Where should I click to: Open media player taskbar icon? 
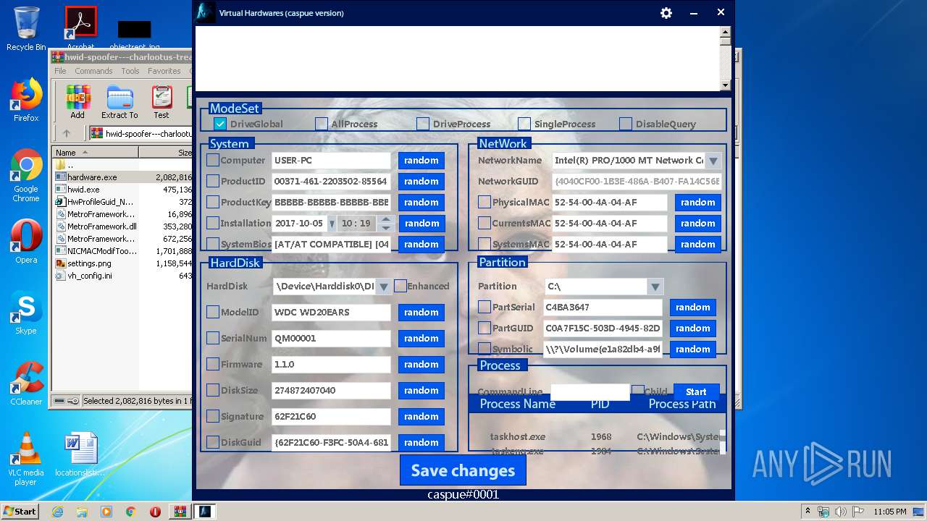[x=106, y=512]
